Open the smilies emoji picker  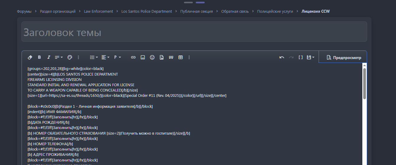(x=152, y=57)
